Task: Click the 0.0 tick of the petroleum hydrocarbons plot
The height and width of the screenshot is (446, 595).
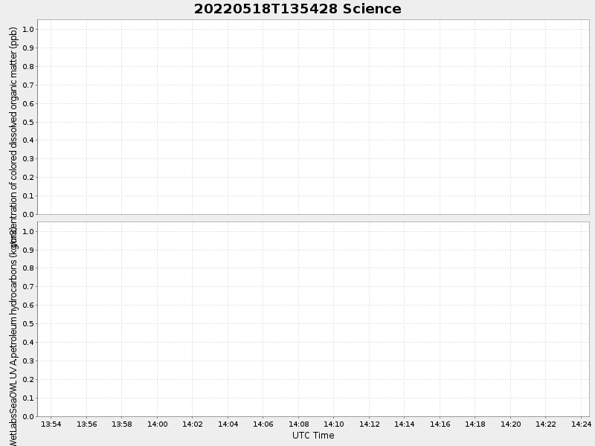Action: click(x=28, y=417)
